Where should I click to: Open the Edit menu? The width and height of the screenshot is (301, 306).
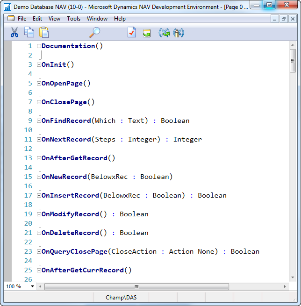coord(37,19)
